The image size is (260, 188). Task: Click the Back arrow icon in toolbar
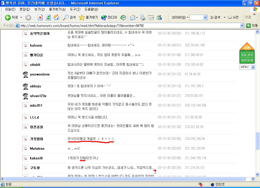[8, 17]
